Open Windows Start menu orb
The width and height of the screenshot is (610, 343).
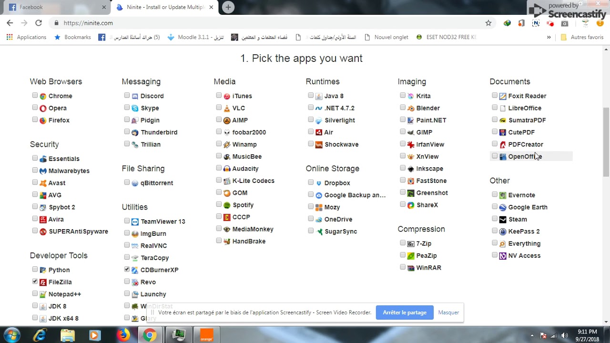[x=12, y=335]
